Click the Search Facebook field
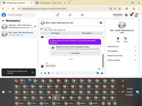This screenshot has height=106, width=142. point(21,15)
